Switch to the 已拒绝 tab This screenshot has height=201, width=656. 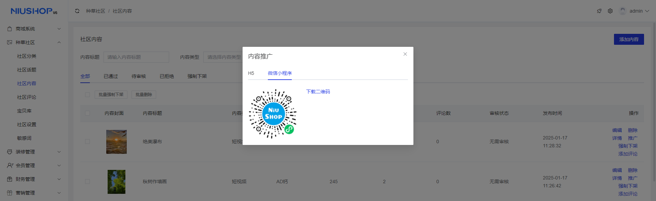(x=167, y=76)
